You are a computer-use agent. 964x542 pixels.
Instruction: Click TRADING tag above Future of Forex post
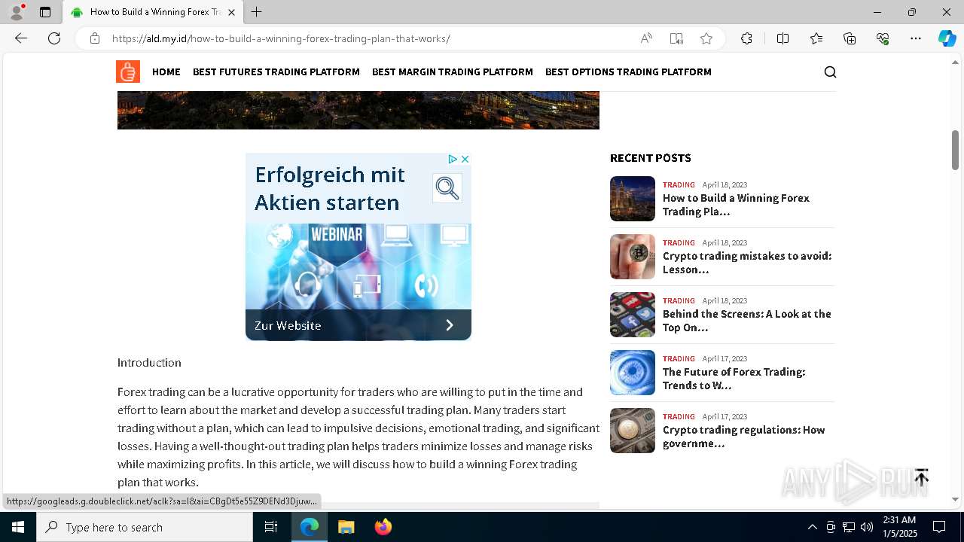click(x=679, y=358)
